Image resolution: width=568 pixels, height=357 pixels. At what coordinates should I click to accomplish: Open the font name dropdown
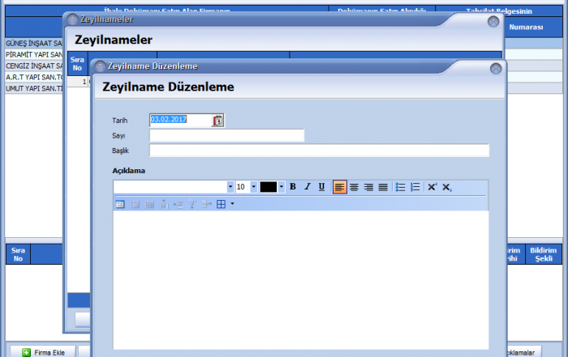click(230, 187)
